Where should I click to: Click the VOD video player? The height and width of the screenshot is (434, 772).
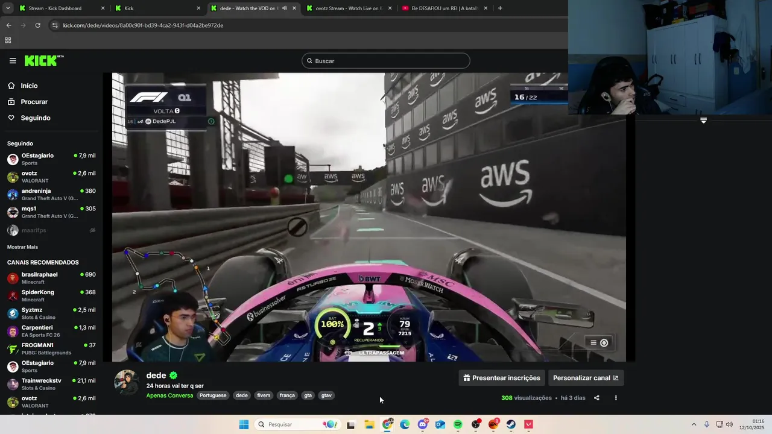coord(369,217)
